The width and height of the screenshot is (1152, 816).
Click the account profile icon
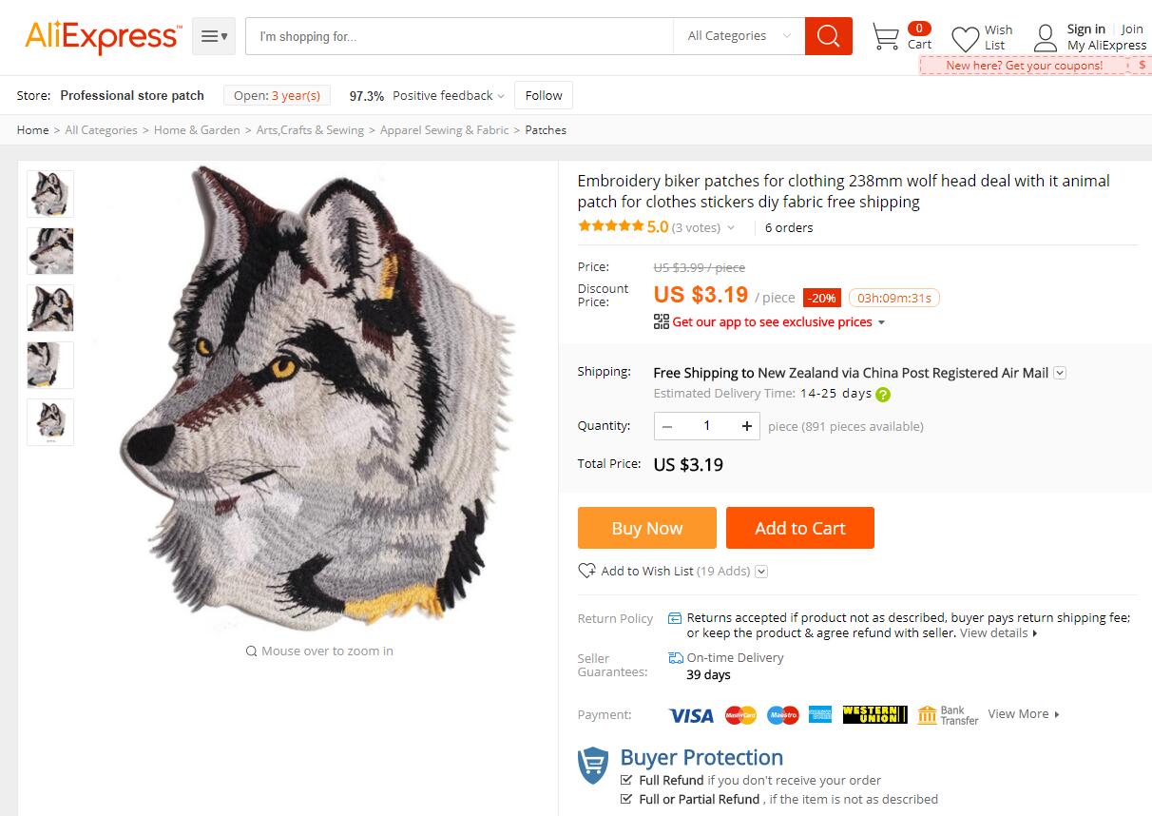1045,38
